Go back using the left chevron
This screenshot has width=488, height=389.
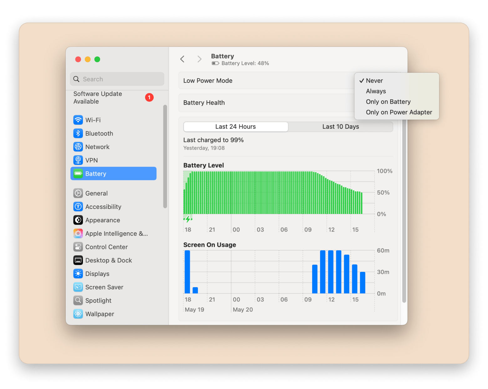pos(182,59)
